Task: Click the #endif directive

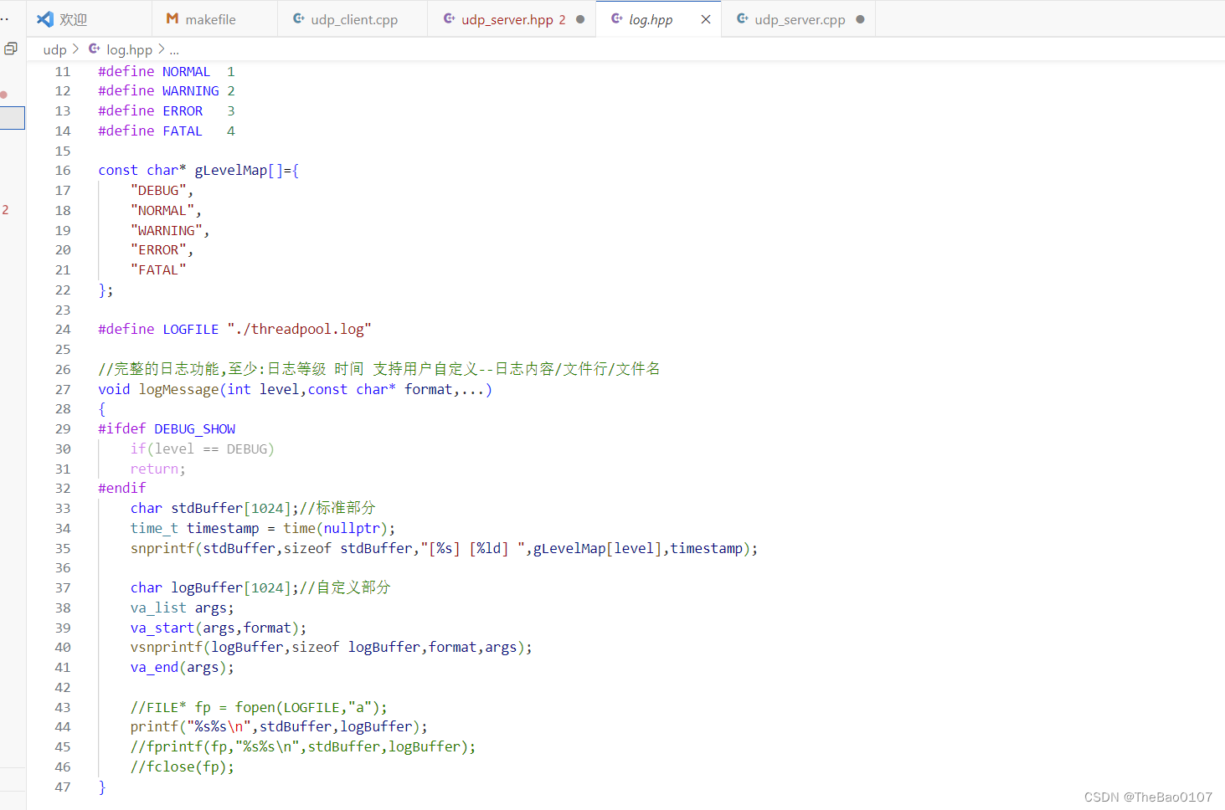Action: coord(122,489)
